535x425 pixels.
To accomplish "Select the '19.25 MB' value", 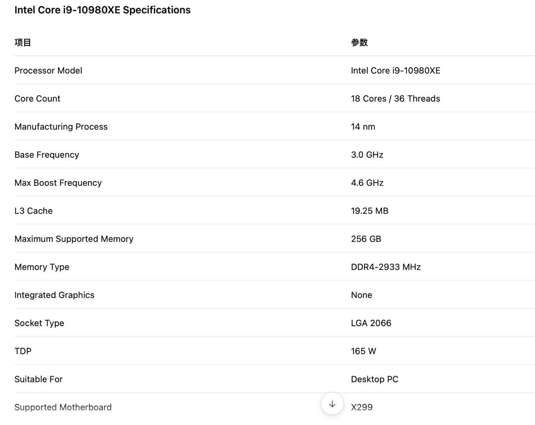I will click(x=370, y=210).
